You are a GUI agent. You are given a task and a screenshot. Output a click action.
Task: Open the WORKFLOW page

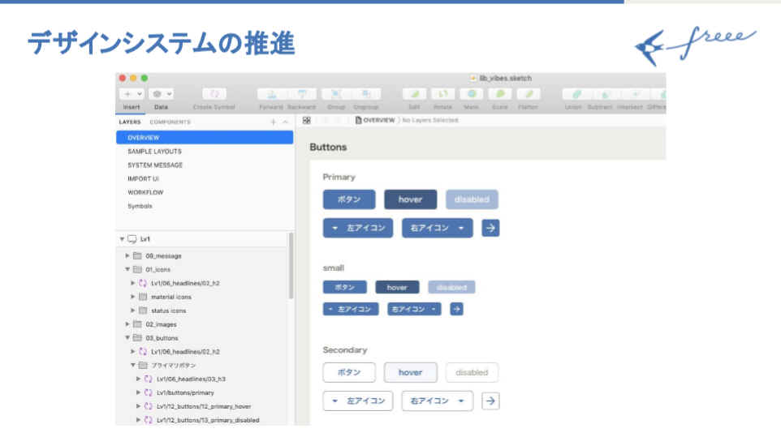tap(145, 192)
